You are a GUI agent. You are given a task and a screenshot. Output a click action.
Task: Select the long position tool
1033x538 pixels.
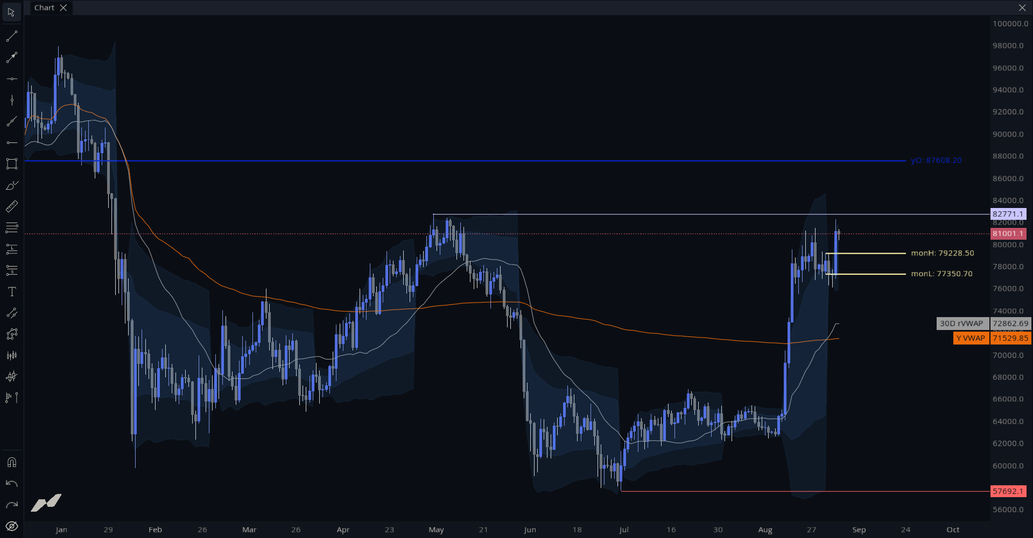click(x=11, y=249)
